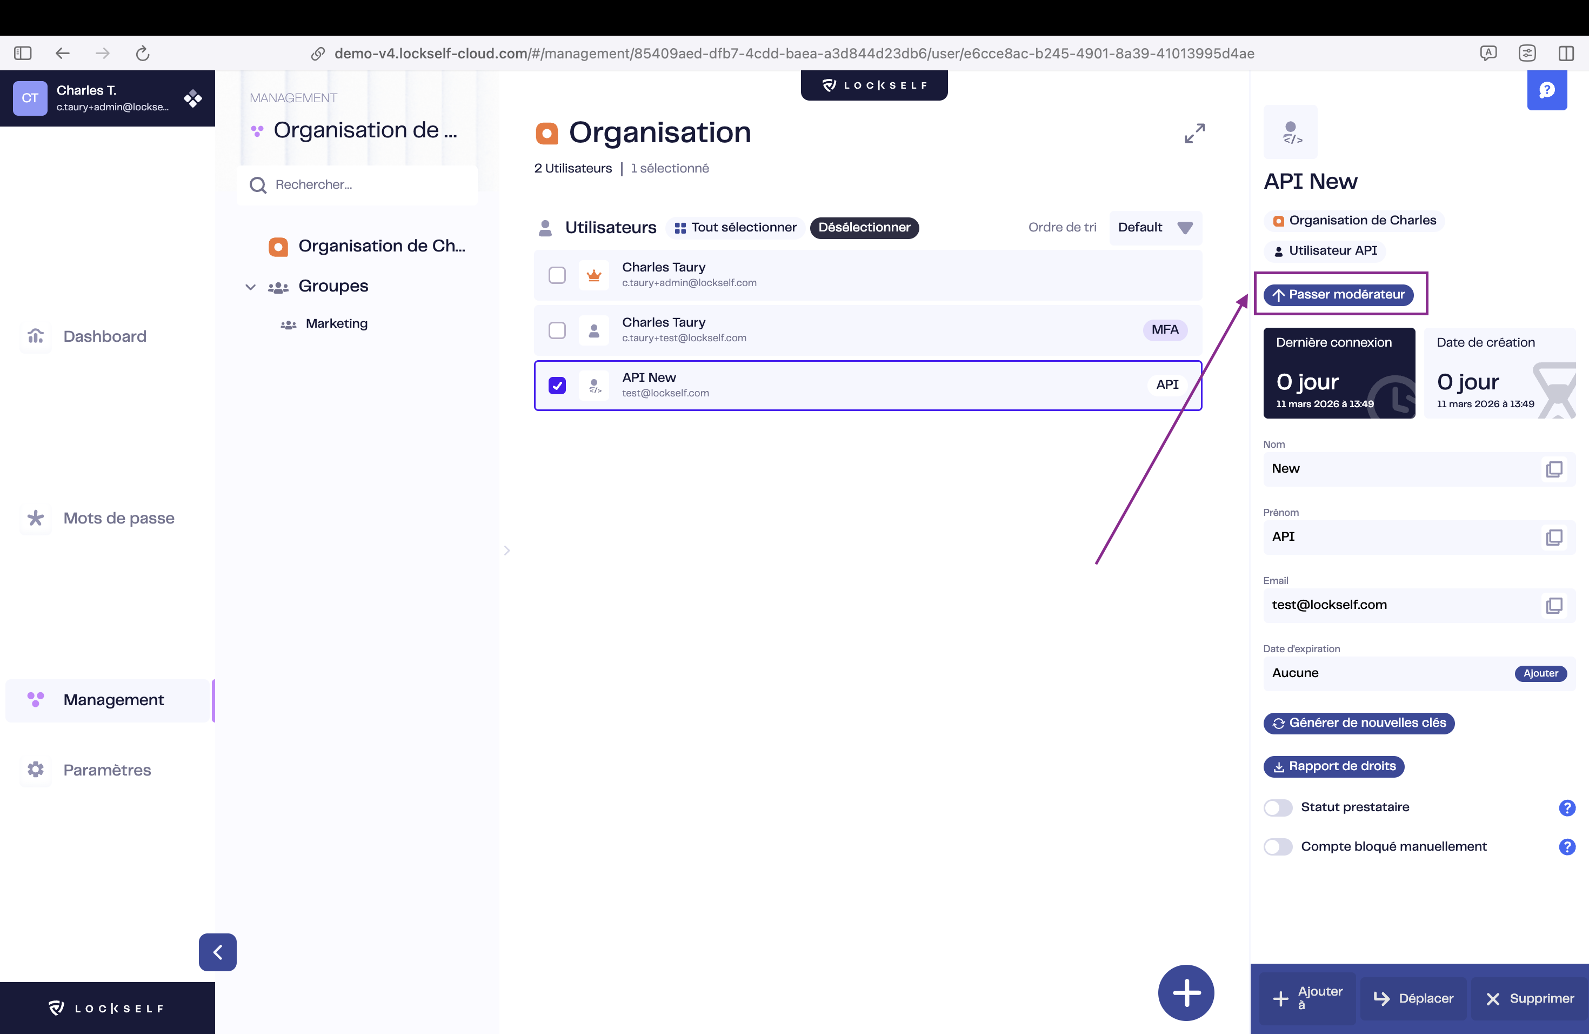Screen dimensions: 1589x1034
Task: Click the browser forward arrow
Action: click(x=102, y=54)
